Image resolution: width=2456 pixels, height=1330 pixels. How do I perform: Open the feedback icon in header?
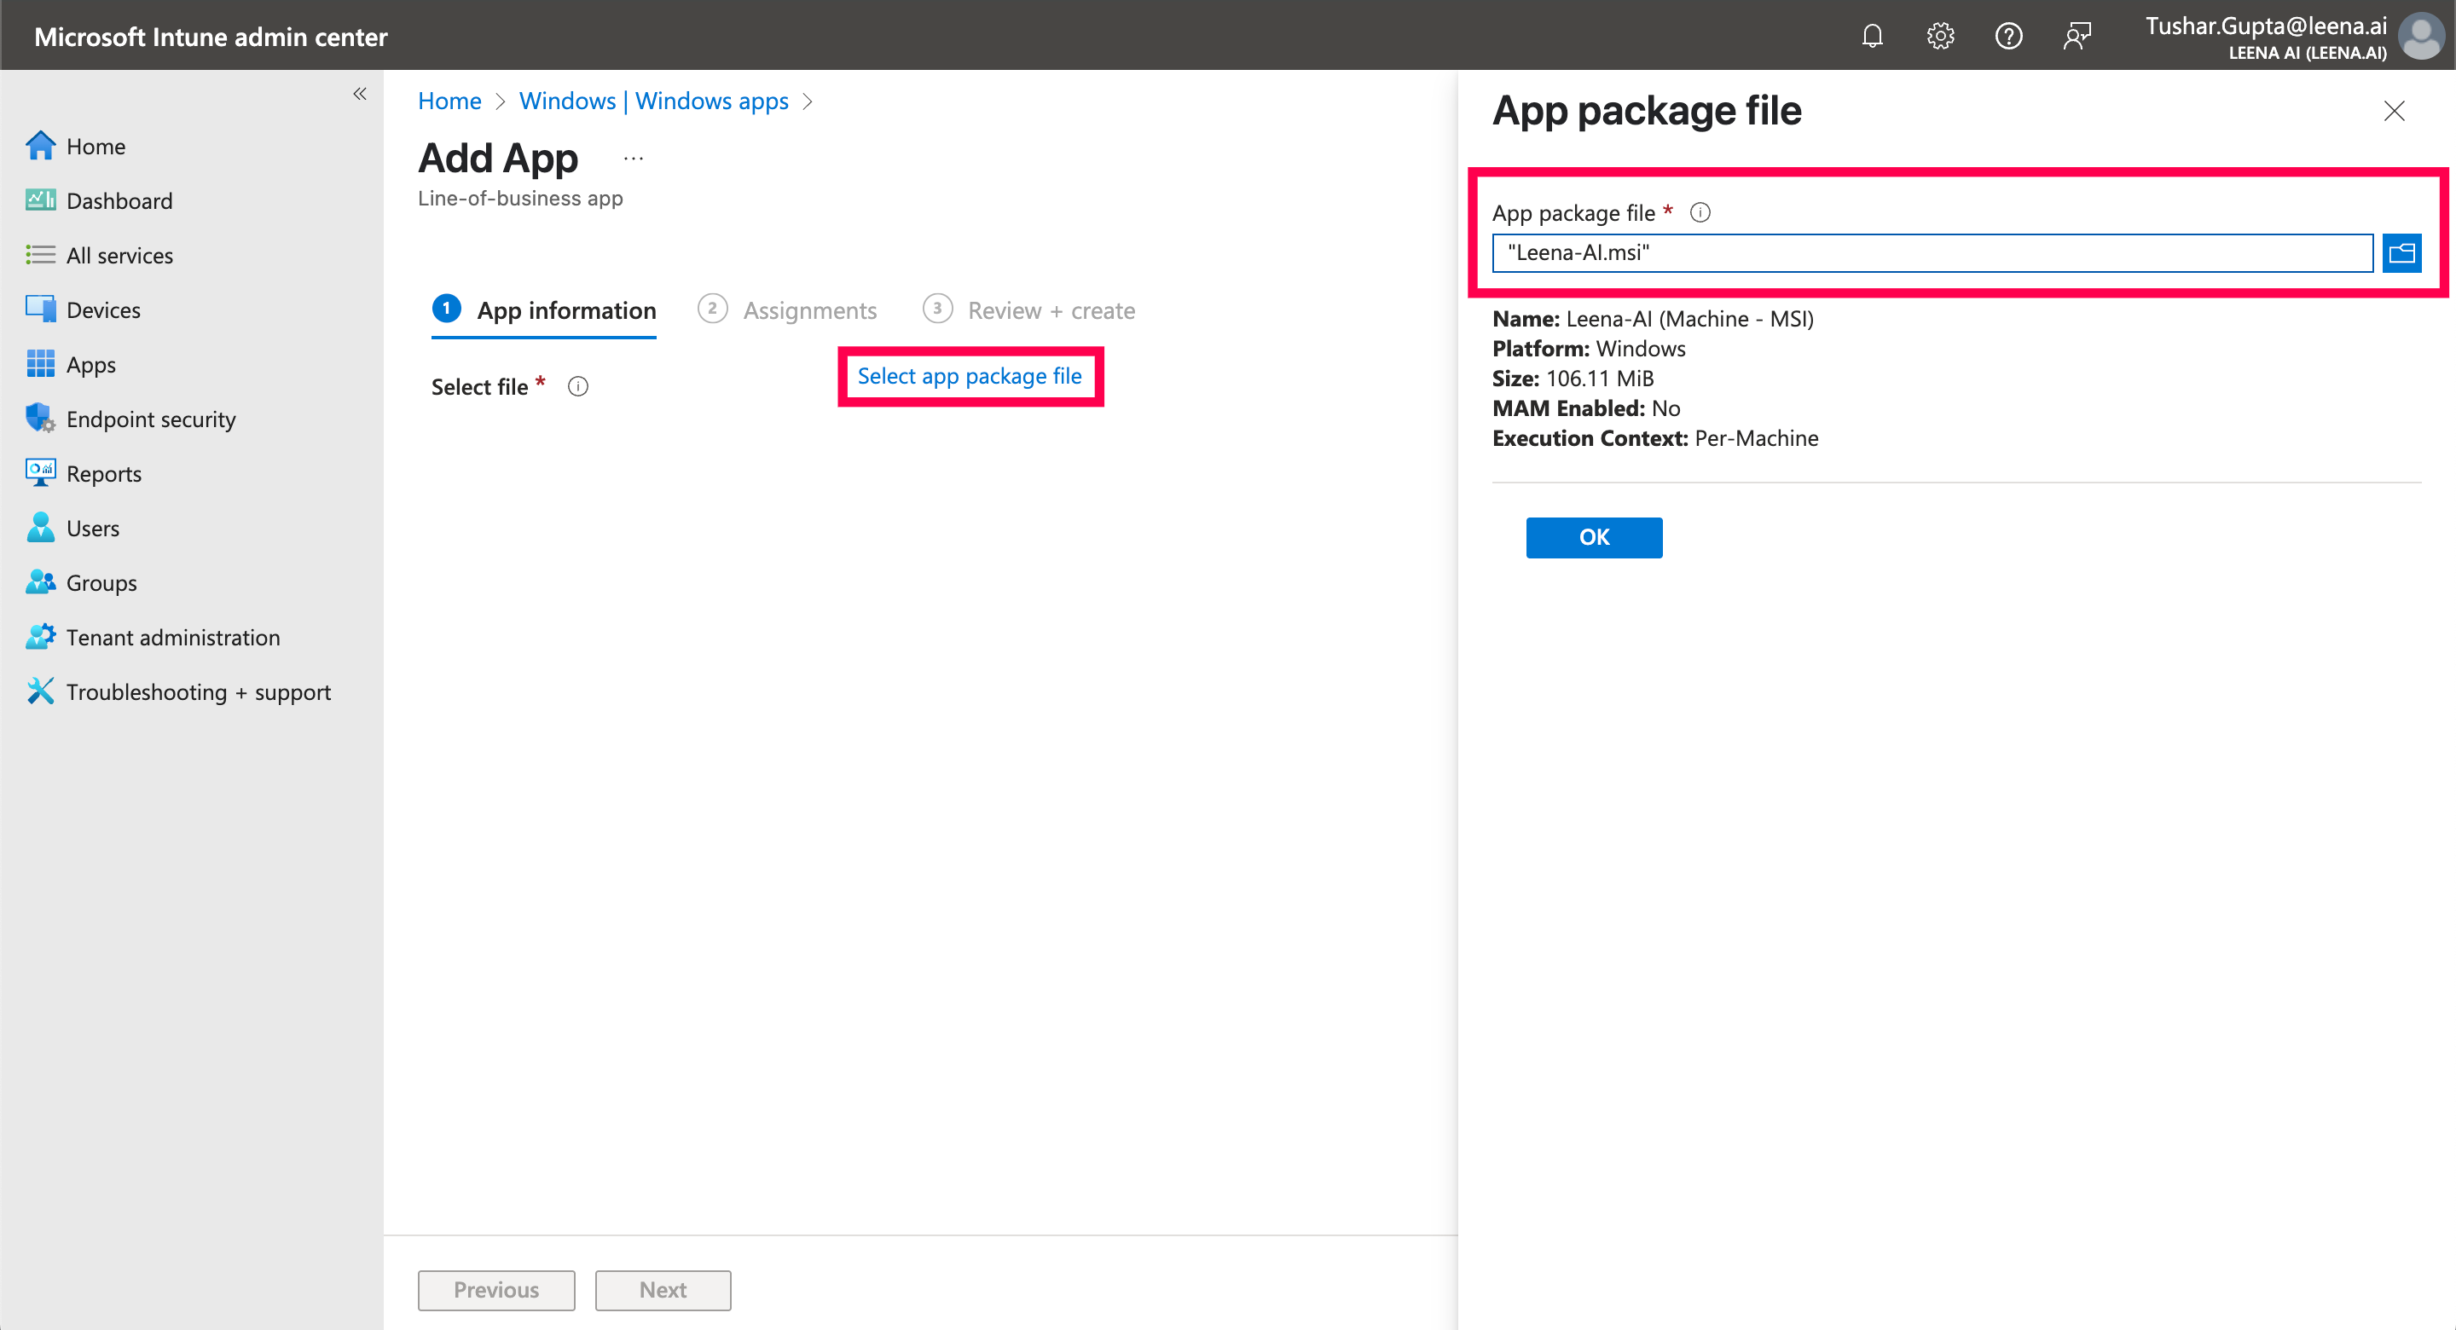pyautogui.click(x=2077, y=36)
